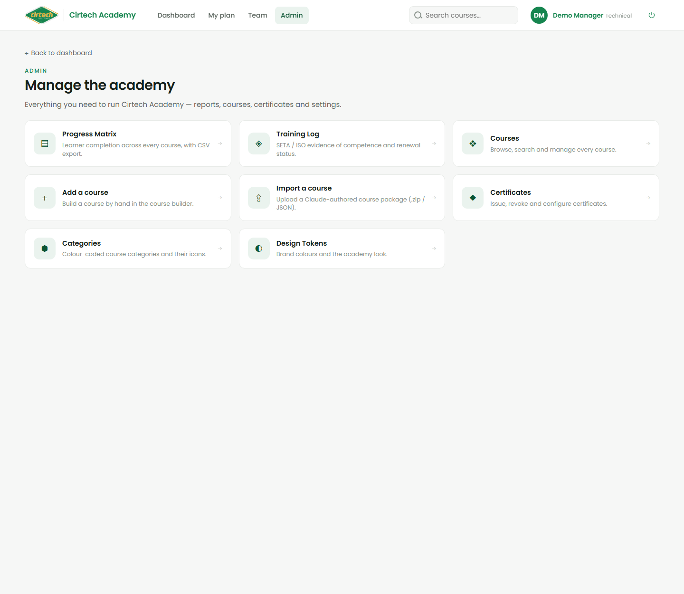Open the Add a course title
The height and width of the screenshot is (594, 684).
pos(85,192)
